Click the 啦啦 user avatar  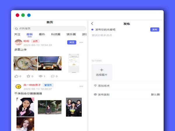[x=18, y=43]
